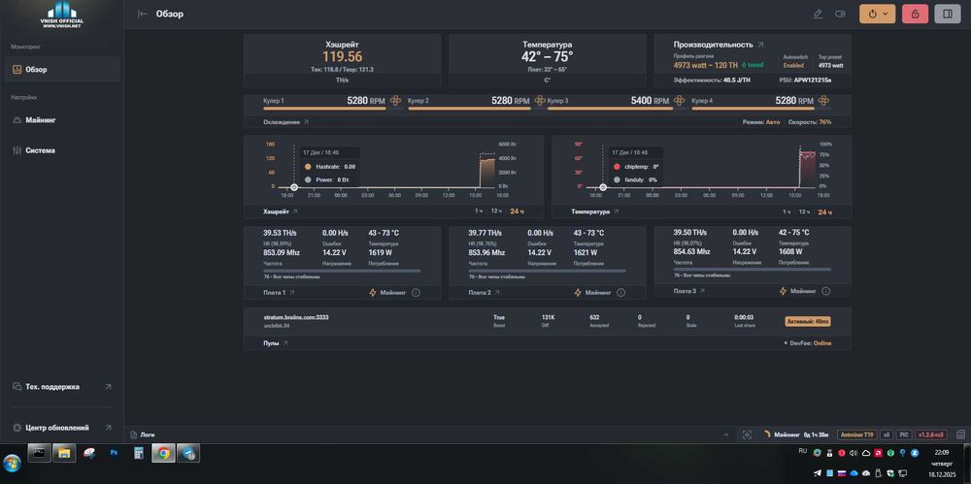Image resolution: width=971 pixels, height=484 pixels.
Task: Expand the logs panel with chevron
Action: 725,435
